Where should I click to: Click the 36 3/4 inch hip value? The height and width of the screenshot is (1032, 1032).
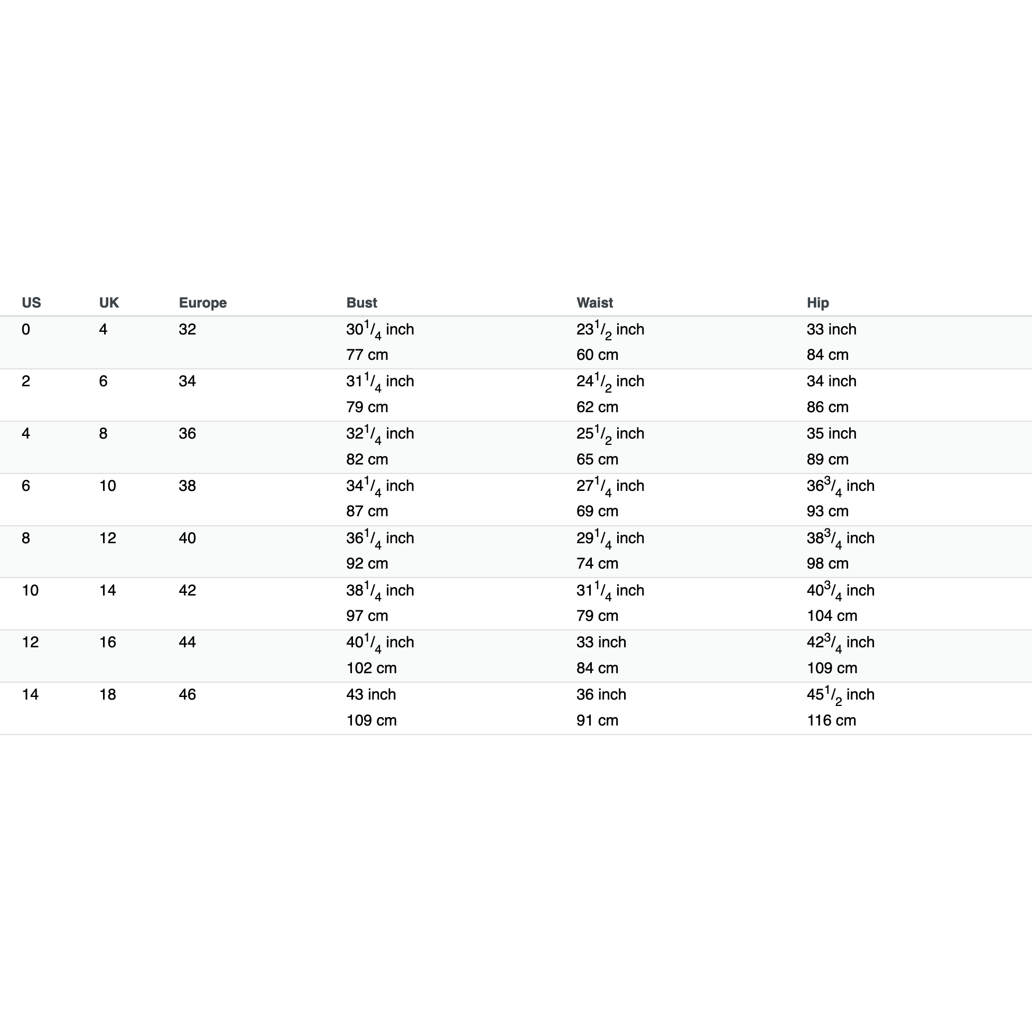(x=840, y=486)
